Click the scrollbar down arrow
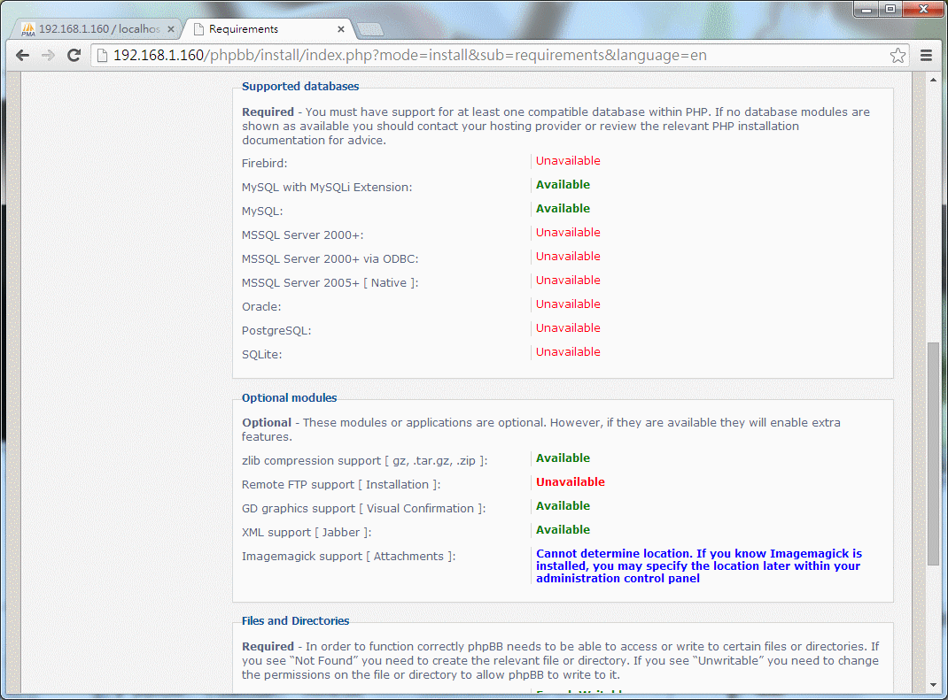 (933, 685)
